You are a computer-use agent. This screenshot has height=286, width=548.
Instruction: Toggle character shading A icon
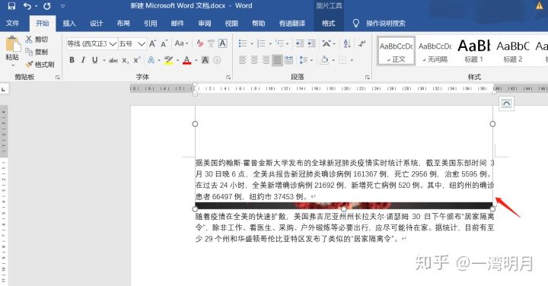205,60
